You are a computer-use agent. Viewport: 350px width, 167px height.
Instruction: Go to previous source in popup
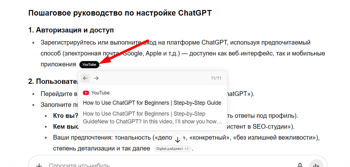pos(85,78)
